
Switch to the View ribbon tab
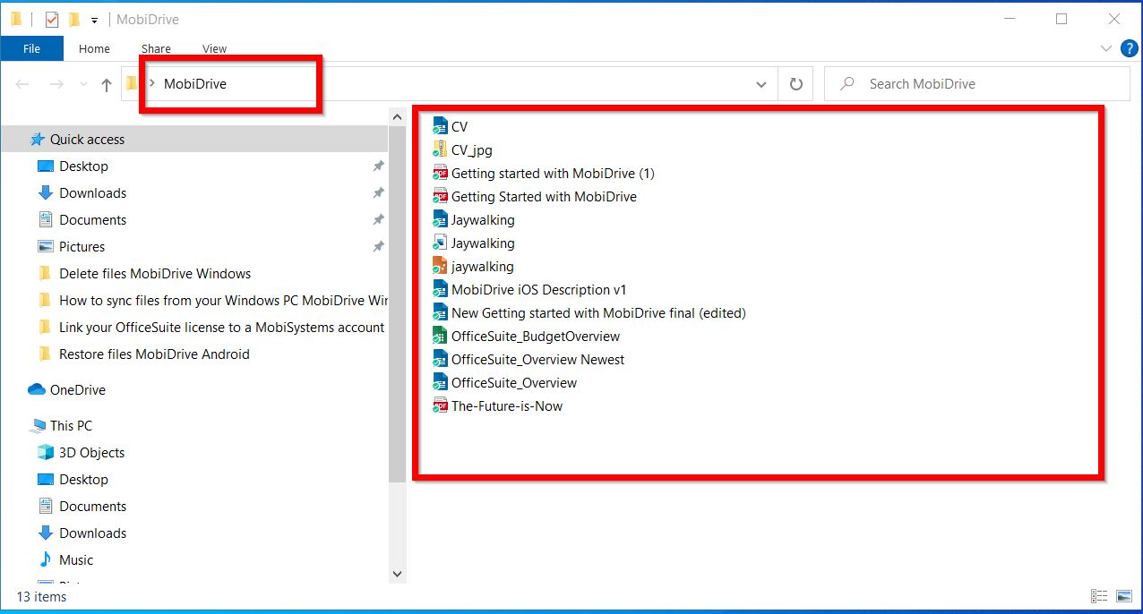pos(214,48)
